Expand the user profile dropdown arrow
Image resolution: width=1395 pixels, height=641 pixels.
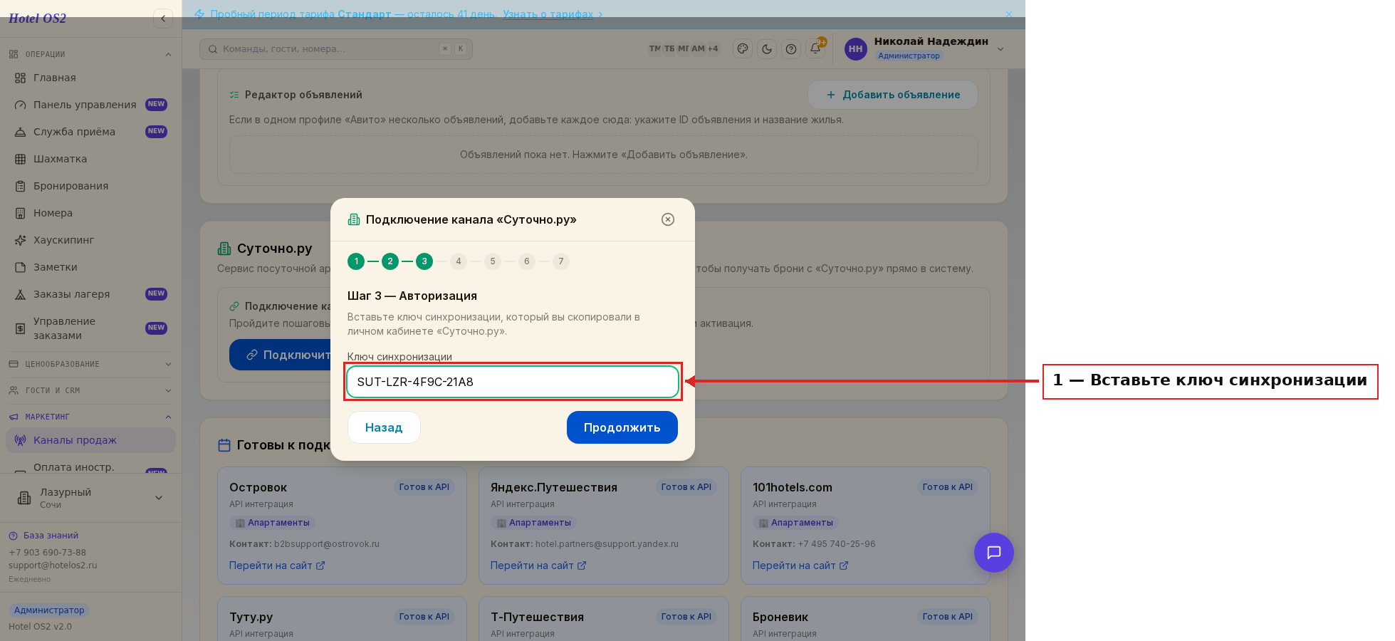point(1000,49)
